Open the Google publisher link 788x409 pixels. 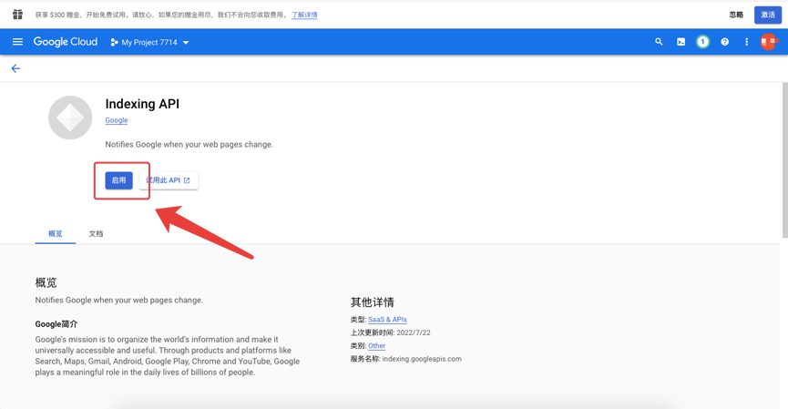tap(116, 120)
